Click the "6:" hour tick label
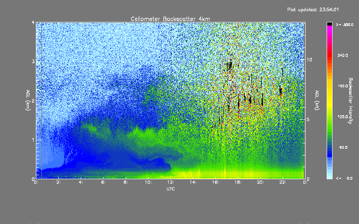Image resolution: width=359 pixels, height=224 pixels. [x=103, y=182]
